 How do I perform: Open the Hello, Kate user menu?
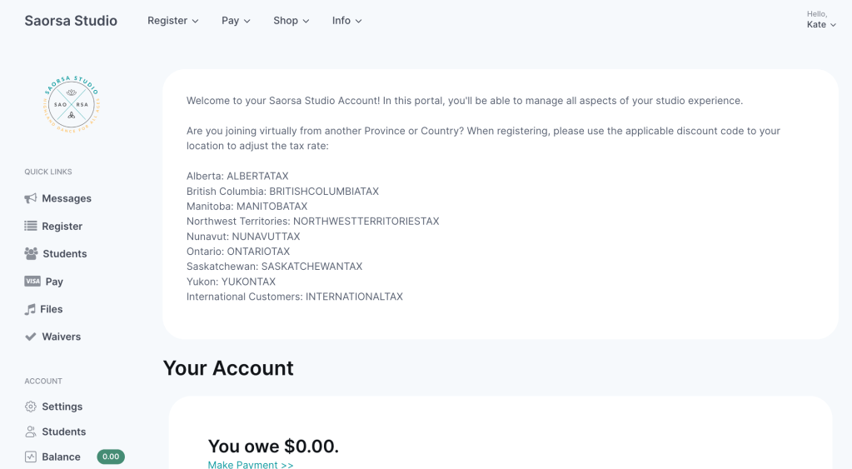click(821, 19)
